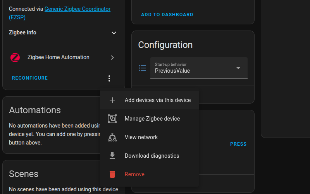Click the red Zigbee logo icon
The width and height of the screenshot is (310, 194).
tap(15, 58)
